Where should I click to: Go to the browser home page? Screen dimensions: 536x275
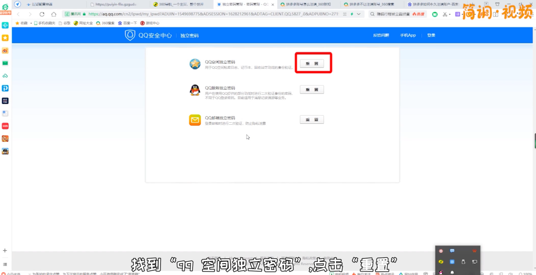pyautogui.click(x=53, y=14)
